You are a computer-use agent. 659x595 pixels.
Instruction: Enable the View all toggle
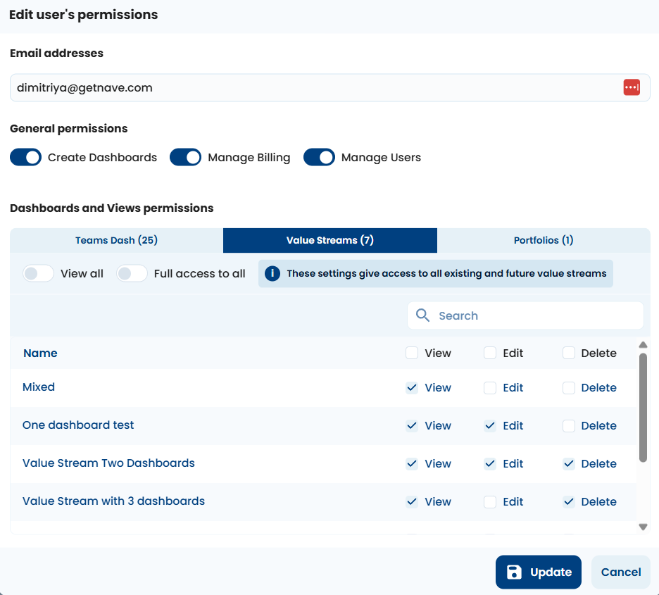pyautogui.click(x=39, y=273)
